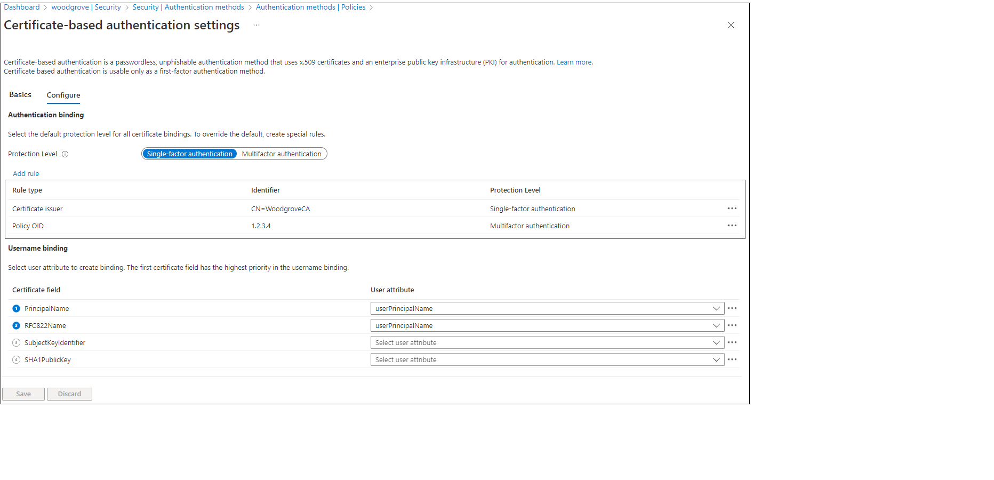The height and width of the screenshot is (480, 994).
Task: Toggle priority number on PrincipalName row
Action: (15, 308)
